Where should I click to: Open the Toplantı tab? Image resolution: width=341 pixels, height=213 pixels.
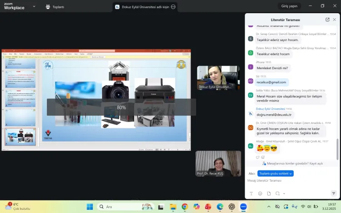[x=55, y=7]
